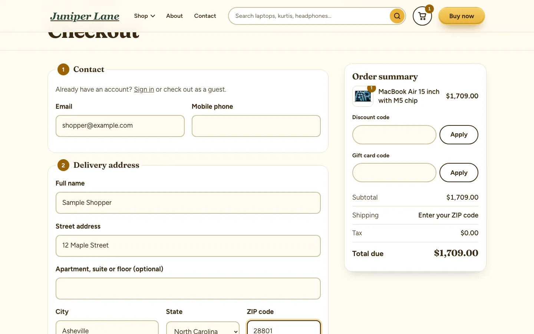Click the MacBook Air product thumbnail
Viewport: 534px width, 334px height.
coord(363,96)
